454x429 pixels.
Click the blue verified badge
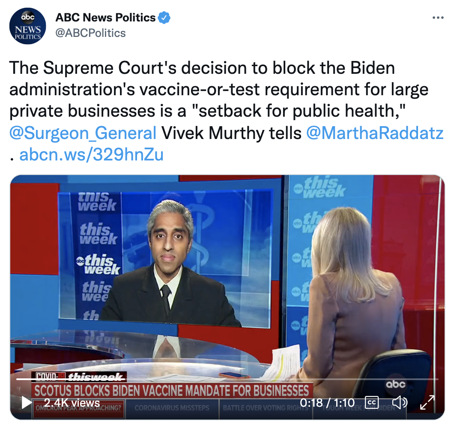pos(164,18)
